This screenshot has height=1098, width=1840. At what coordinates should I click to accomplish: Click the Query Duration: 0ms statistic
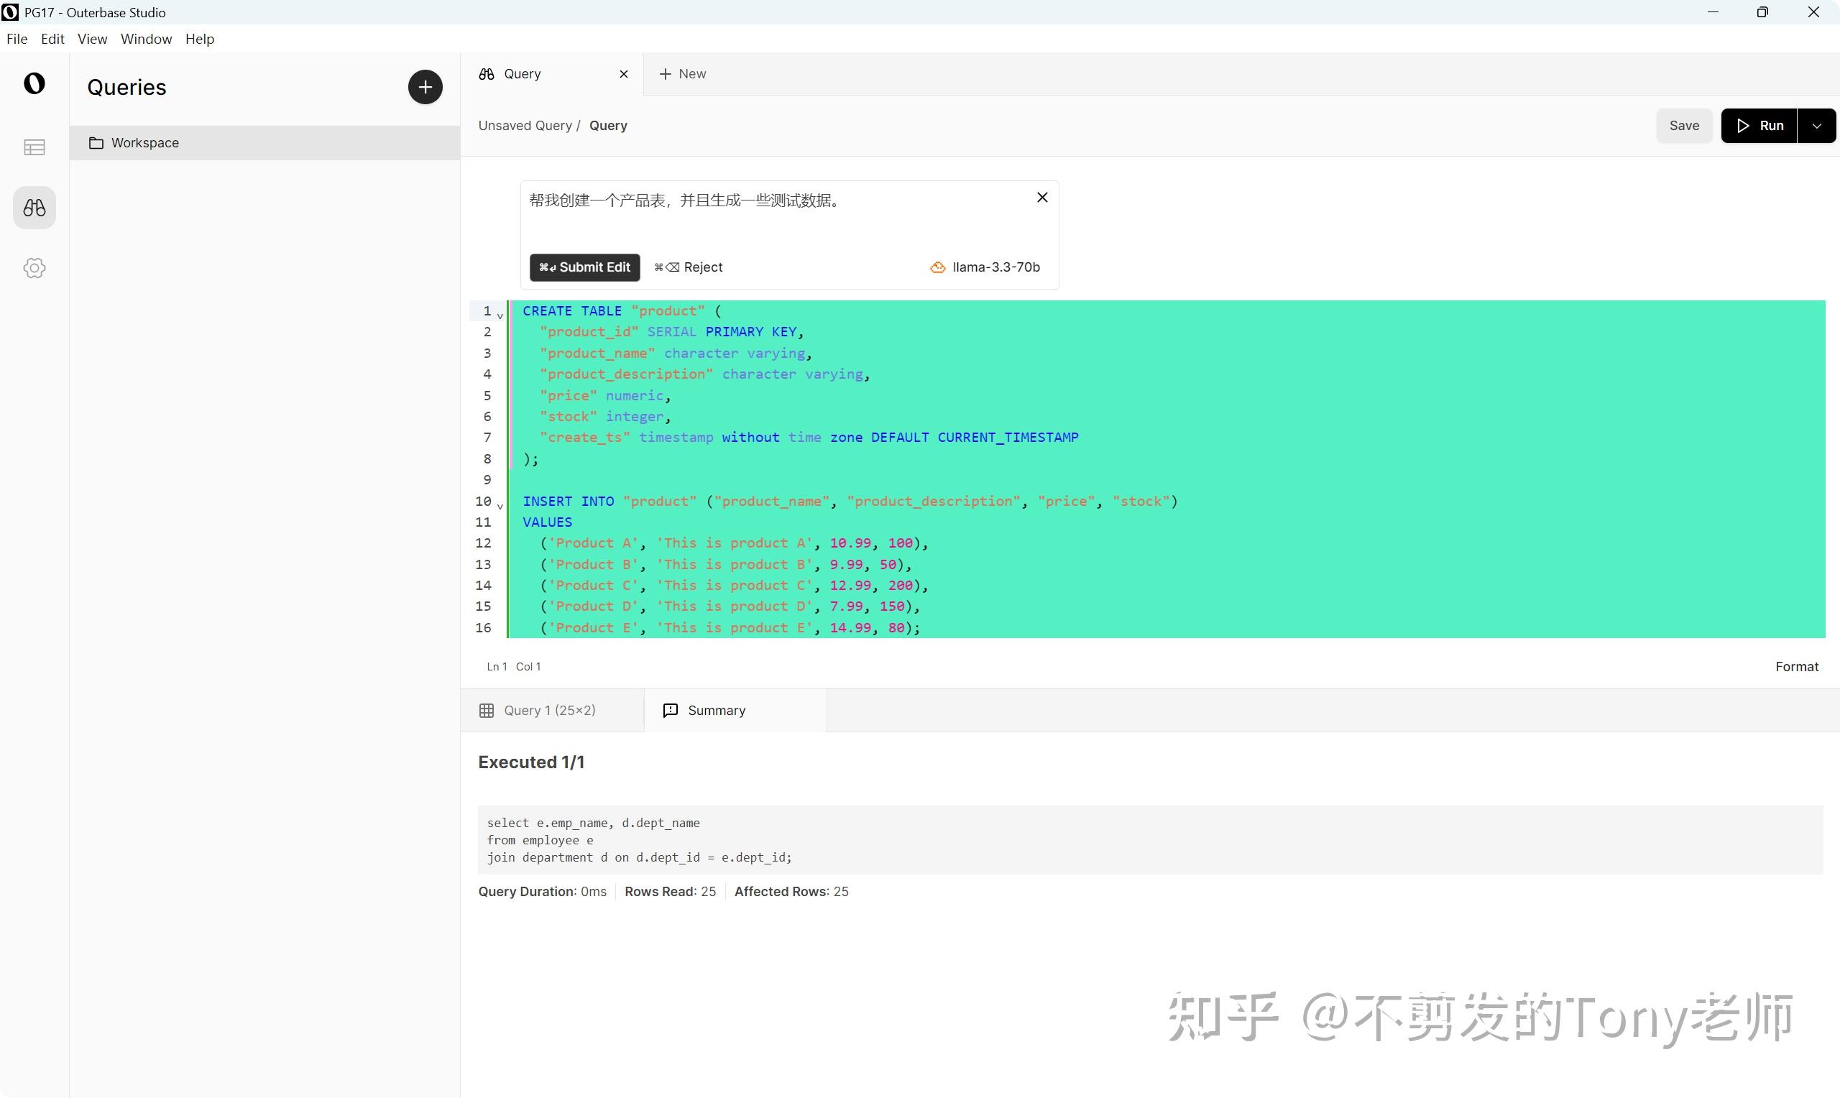pyautogui.click(x=543, y=892)
